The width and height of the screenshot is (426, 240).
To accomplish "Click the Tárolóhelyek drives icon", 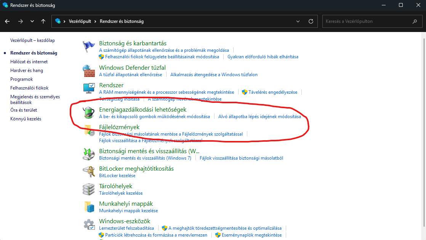I will (89, 189).
